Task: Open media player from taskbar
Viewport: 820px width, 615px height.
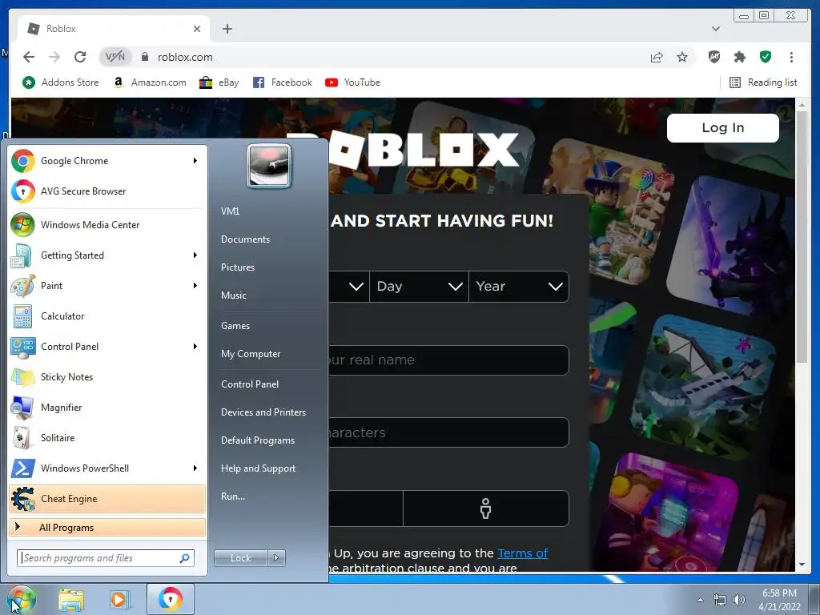Action: tap(120, 599)
